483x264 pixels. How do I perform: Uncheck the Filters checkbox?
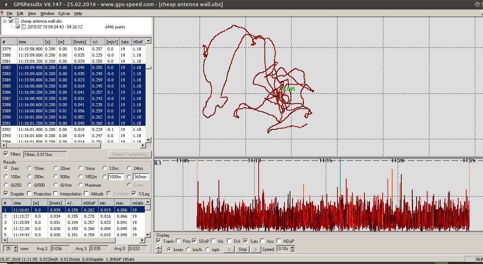6,154
